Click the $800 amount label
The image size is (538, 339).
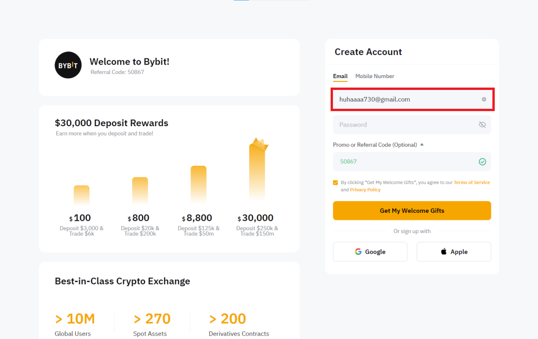click(x=138, y=218)
